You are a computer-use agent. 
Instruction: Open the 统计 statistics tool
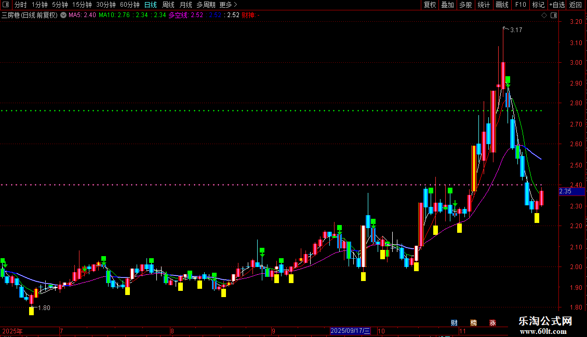click(x=484, y=5)
